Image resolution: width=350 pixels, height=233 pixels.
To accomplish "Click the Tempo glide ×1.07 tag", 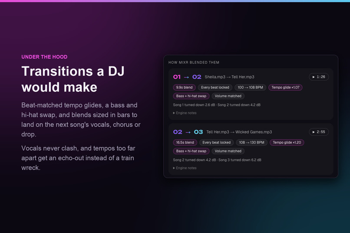I will 285,87.
